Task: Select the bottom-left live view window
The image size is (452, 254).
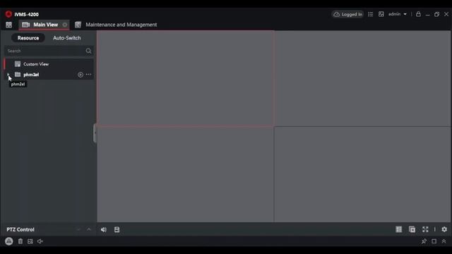Action: [x=185, y=174]
